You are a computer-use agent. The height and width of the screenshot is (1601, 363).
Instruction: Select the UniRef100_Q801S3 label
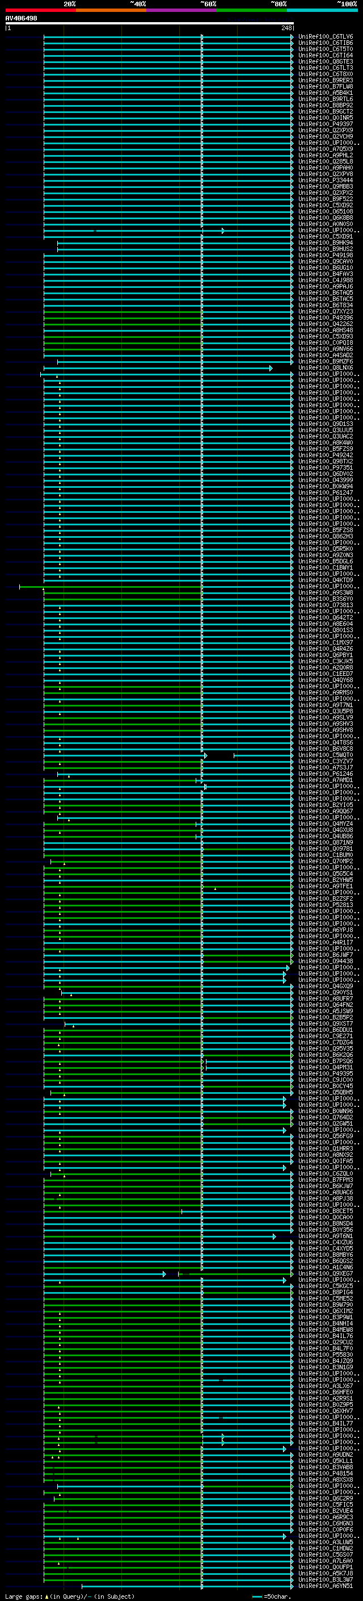point(326,630)
